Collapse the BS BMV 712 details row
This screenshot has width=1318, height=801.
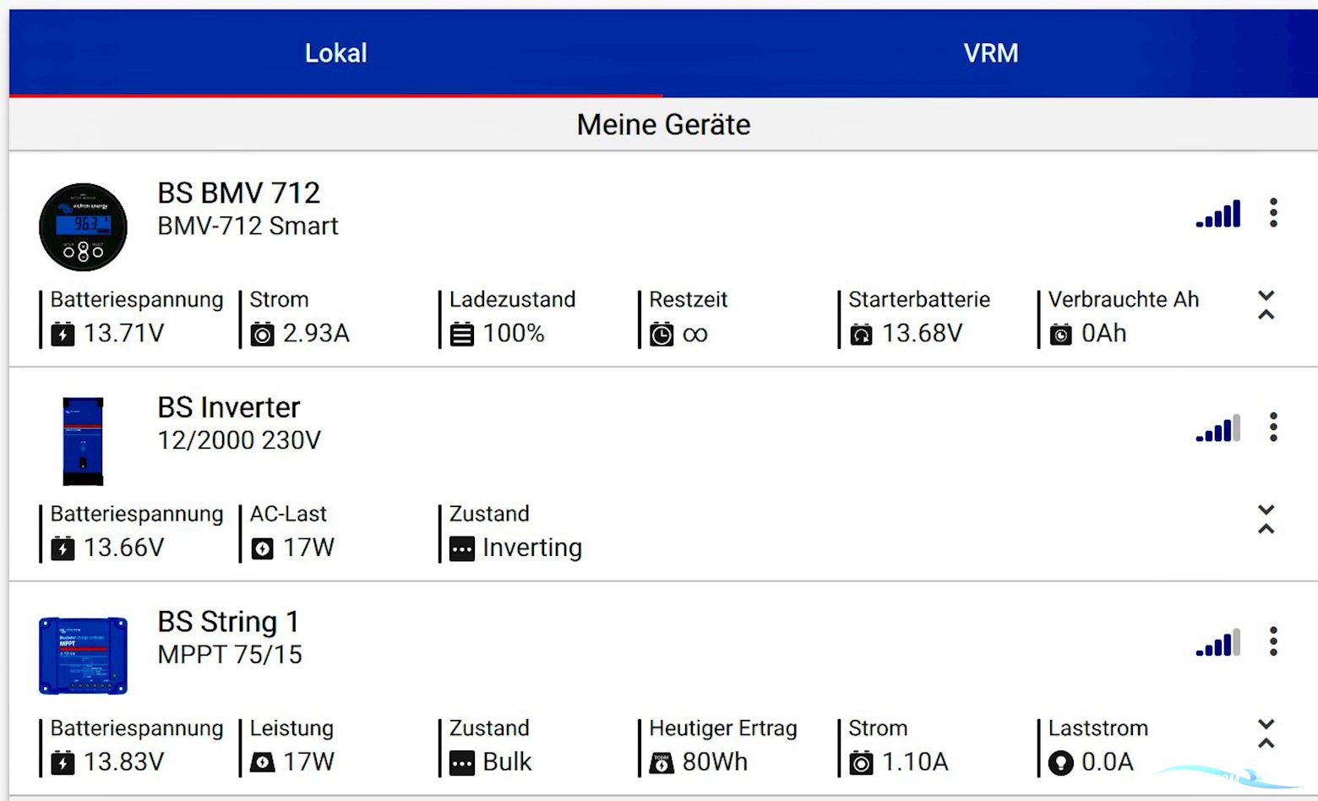[1266, 305]
